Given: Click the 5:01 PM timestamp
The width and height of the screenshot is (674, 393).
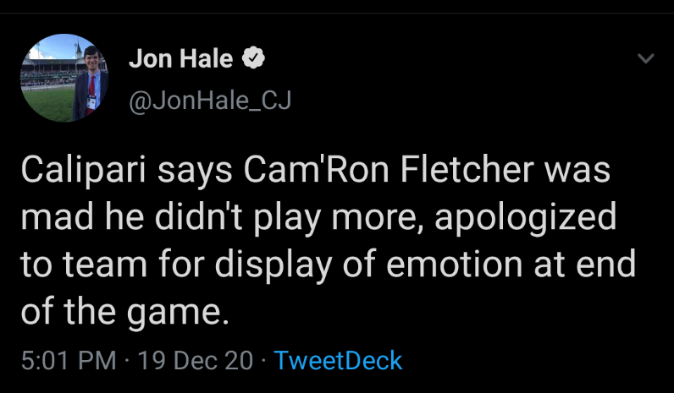Looking at the screenshot, I should pyautogui.click(x=68, y=360).
